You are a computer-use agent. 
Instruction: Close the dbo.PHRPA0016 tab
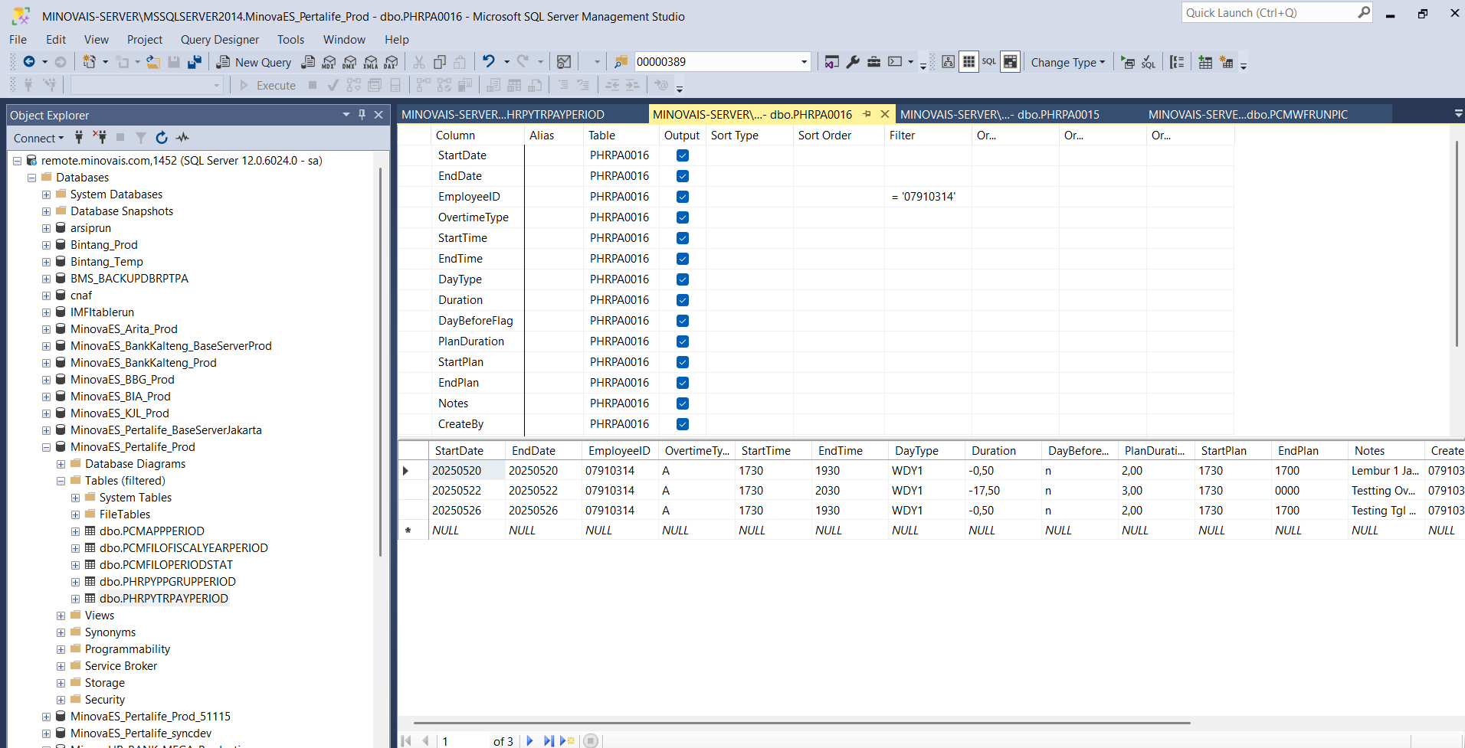(885, 114)
